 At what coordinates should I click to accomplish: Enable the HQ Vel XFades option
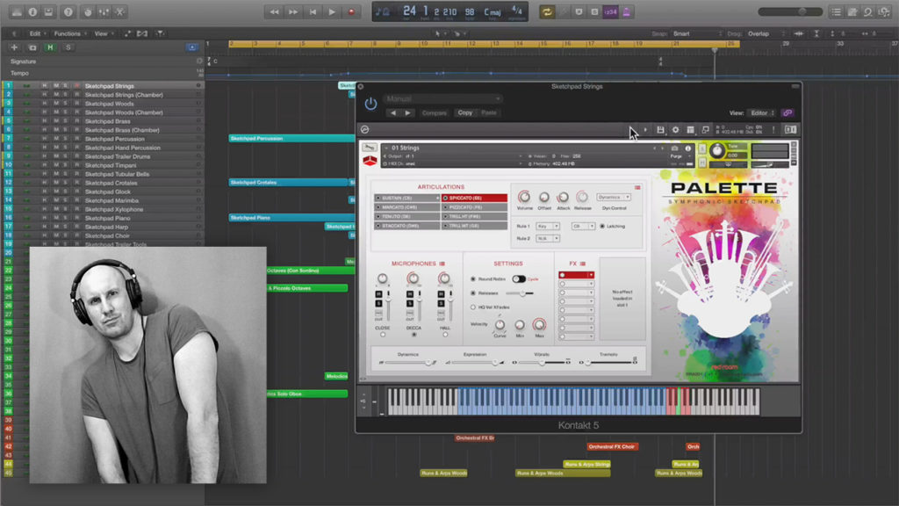[473, 307]
